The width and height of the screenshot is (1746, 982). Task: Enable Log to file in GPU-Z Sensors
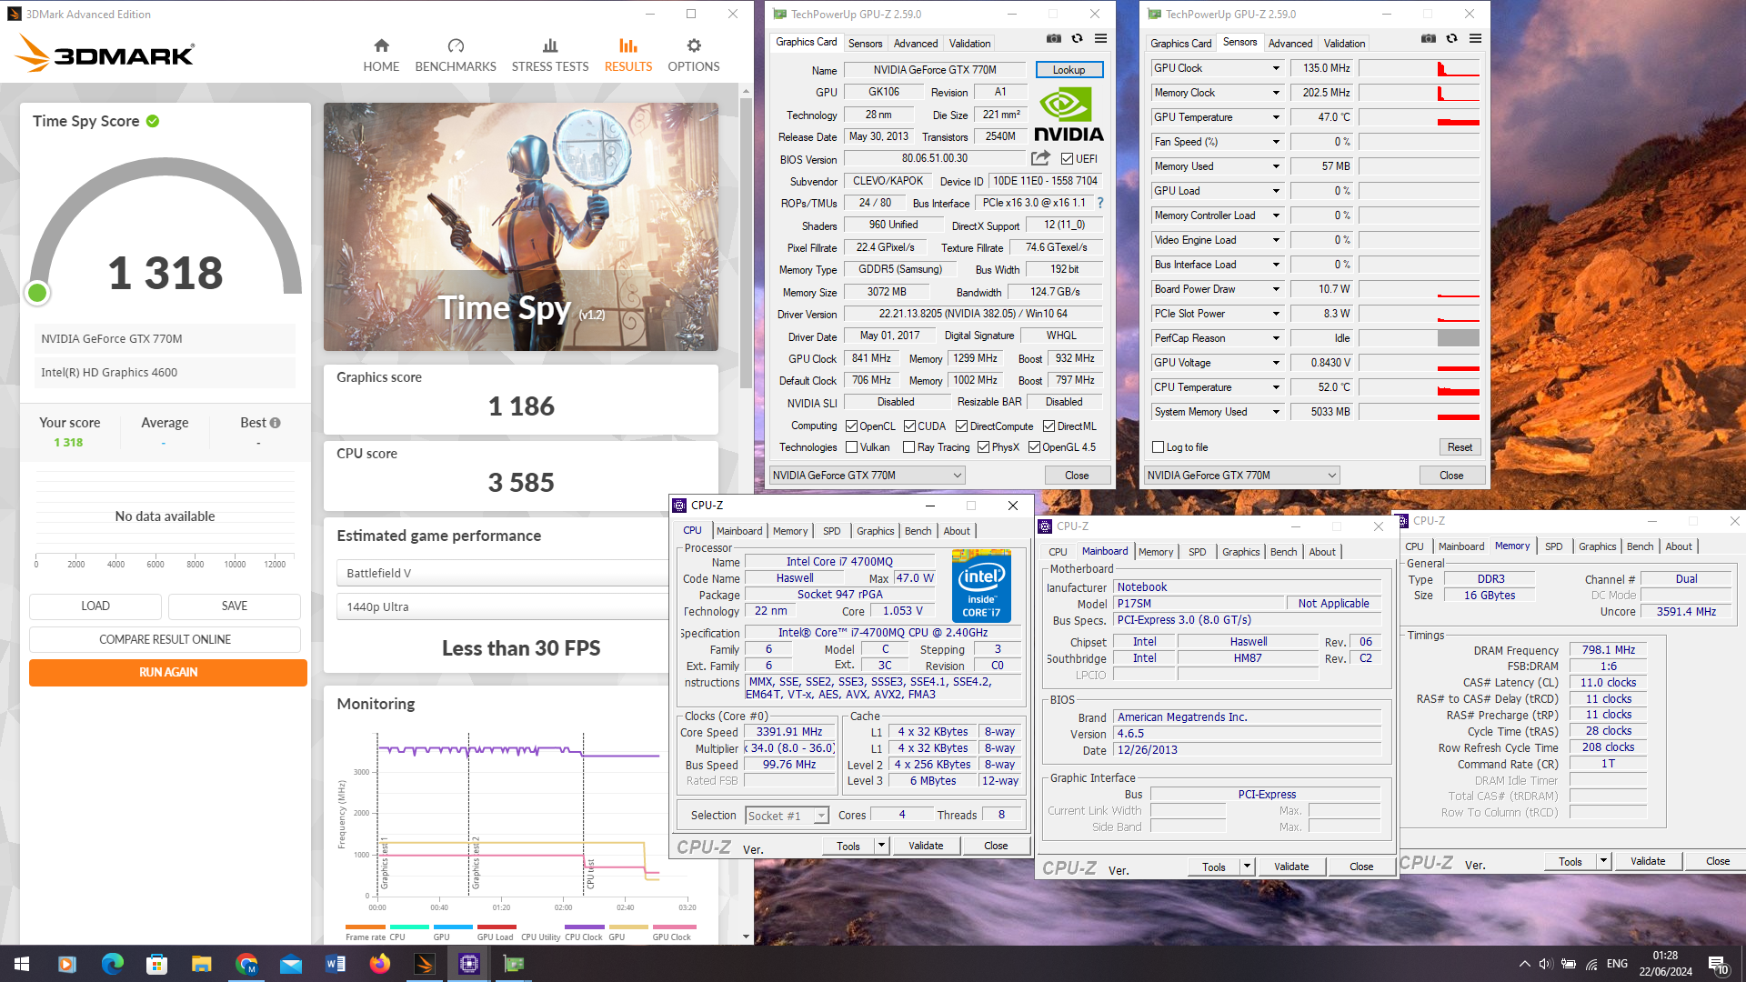tap(1158, 447)
